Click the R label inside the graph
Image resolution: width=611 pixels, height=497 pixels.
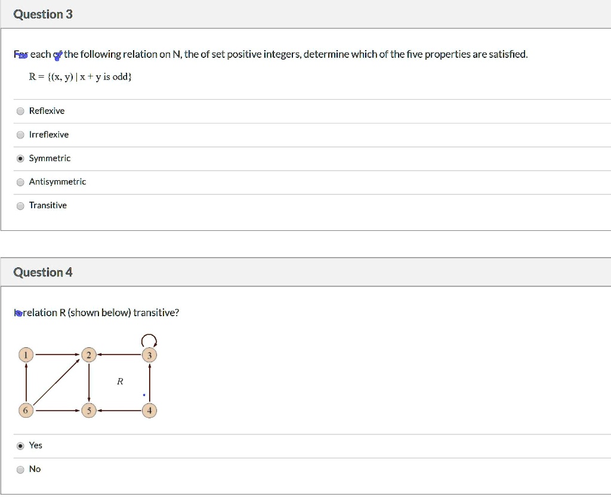click(x=120, y=382)
